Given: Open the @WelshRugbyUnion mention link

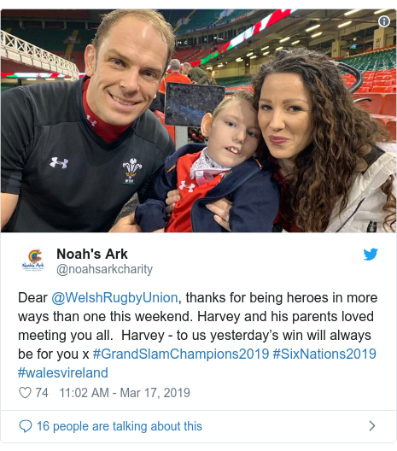Looking at the screenshot, I should click(114, 298).
